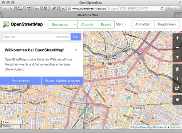Expand the Bearbeiten dropdown arrow
This screenshot has height=133, width=182.
point(75,24)
